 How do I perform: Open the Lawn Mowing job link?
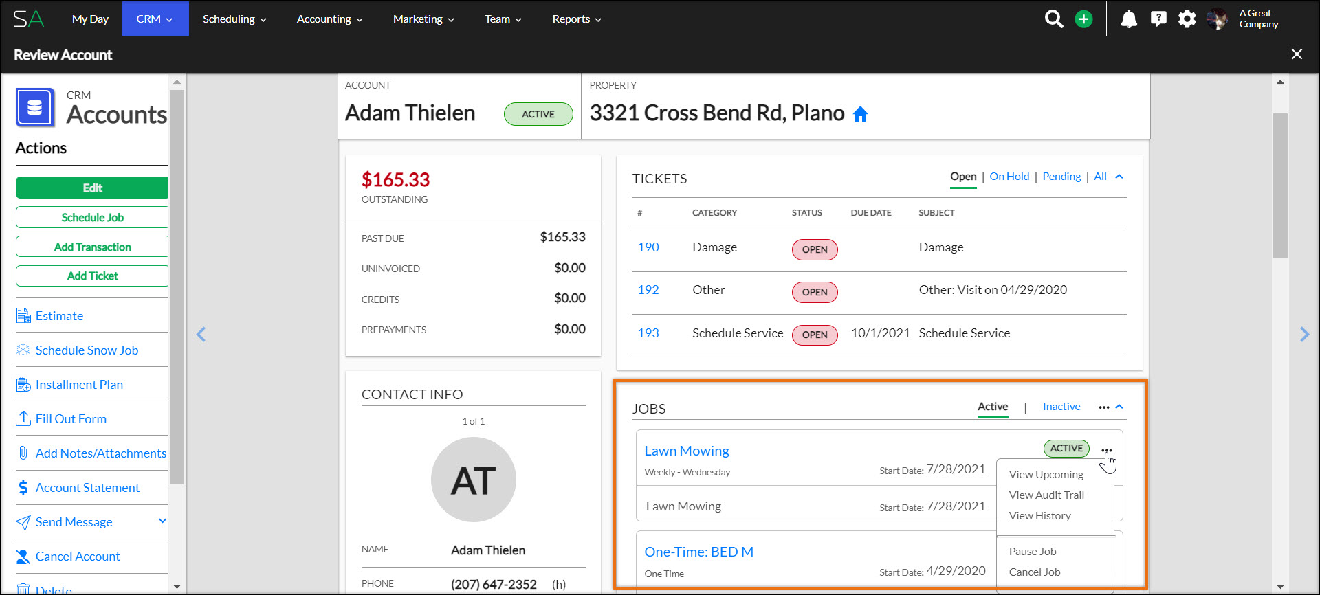point(687,451)
